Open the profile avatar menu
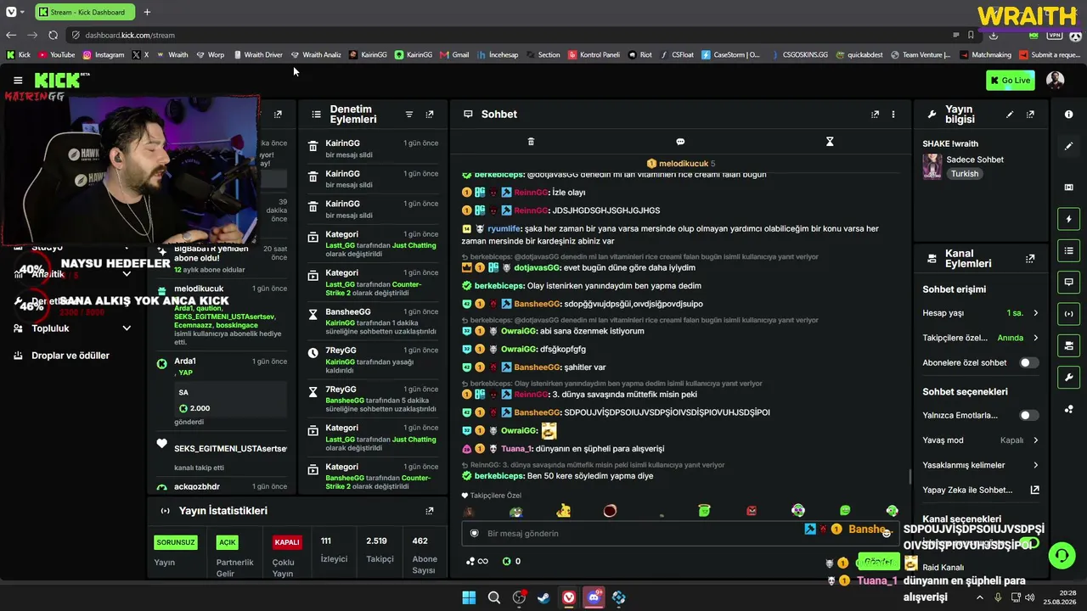 click(1055, 81)
